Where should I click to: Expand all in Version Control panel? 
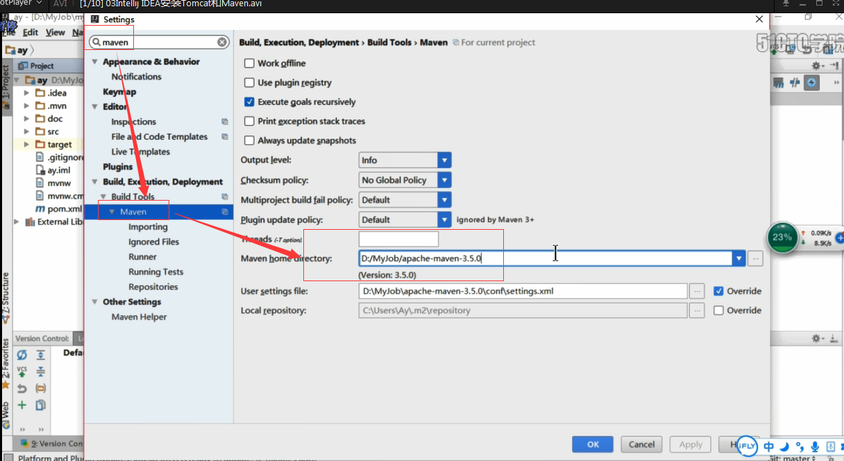pyautogui.click(x=40, y=355)
